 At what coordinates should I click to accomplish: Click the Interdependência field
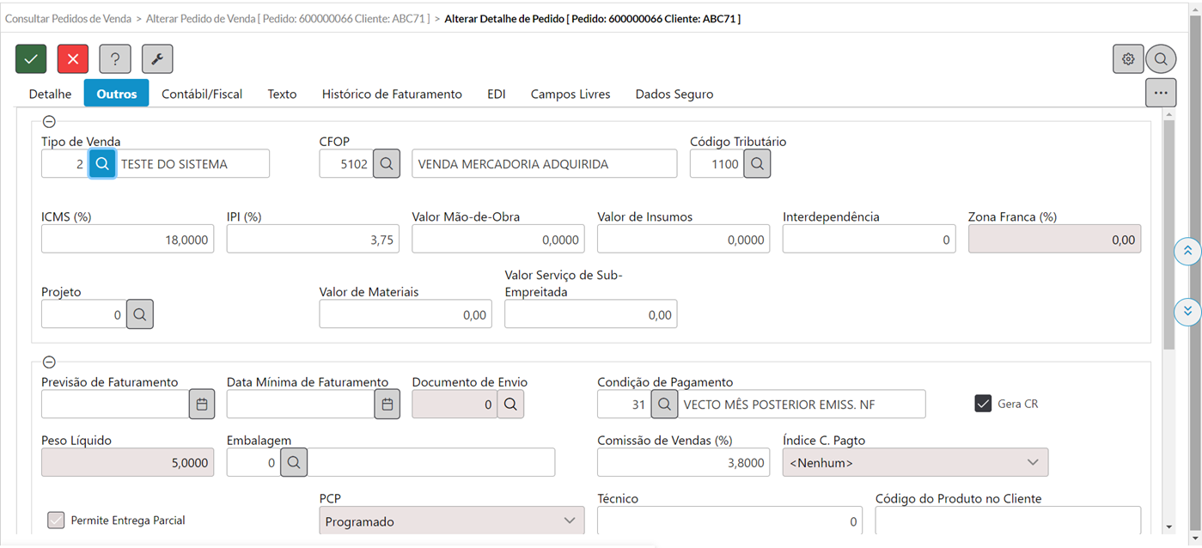click(869, 239)
